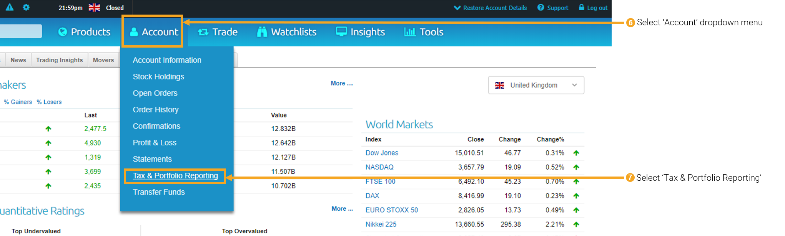Click the Watchlists binoculars icon
Viewport: 785px width, 236px height.
(262, 32)
